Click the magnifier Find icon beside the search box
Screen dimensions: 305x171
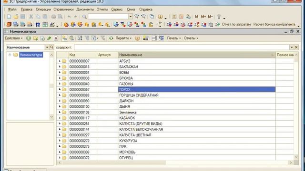84,17
